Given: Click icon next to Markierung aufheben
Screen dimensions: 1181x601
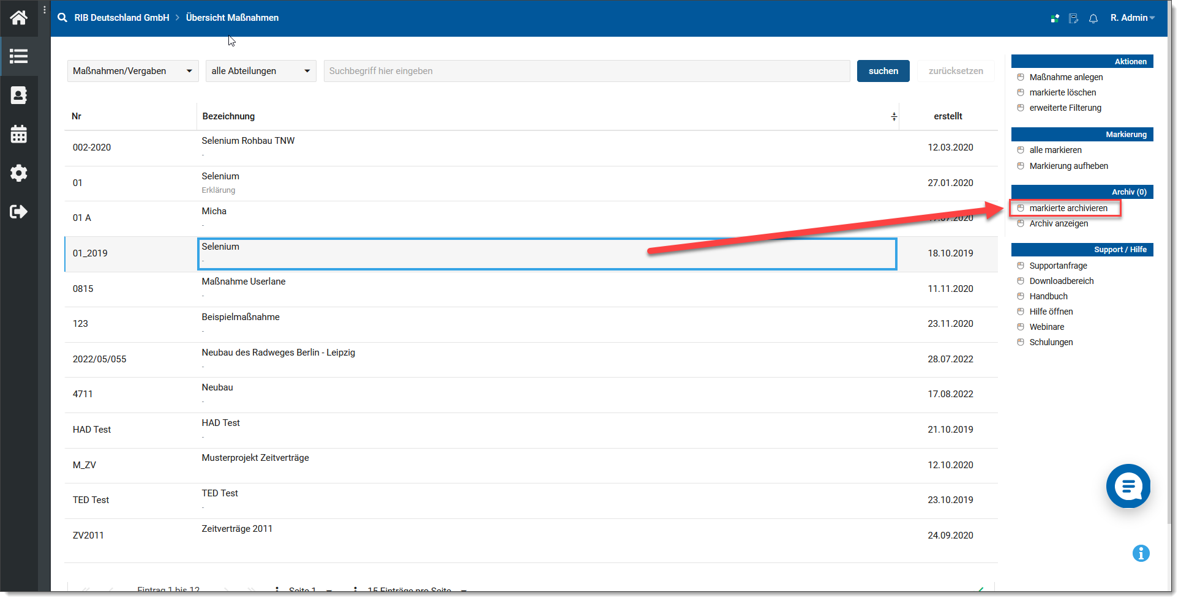Looking at the screenshot, I should coord(1021,166).
